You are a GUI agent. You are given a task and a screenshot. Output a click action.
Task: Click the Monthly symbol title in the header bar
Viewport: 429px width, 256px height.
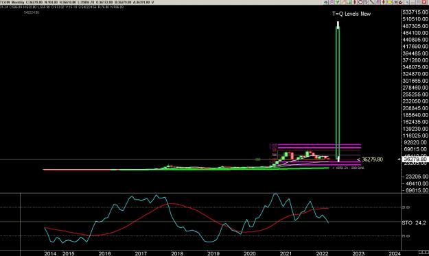(x=12, y=2)
